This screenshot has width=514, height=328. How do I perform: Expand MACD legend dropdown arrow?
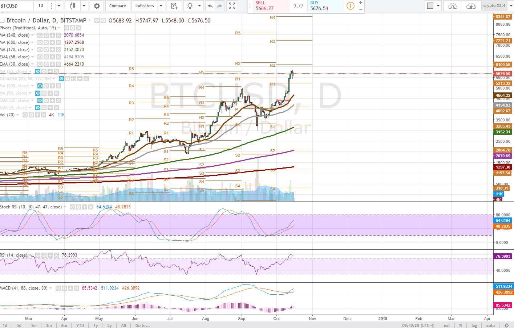pyautogui.click(x=50, y=288)
